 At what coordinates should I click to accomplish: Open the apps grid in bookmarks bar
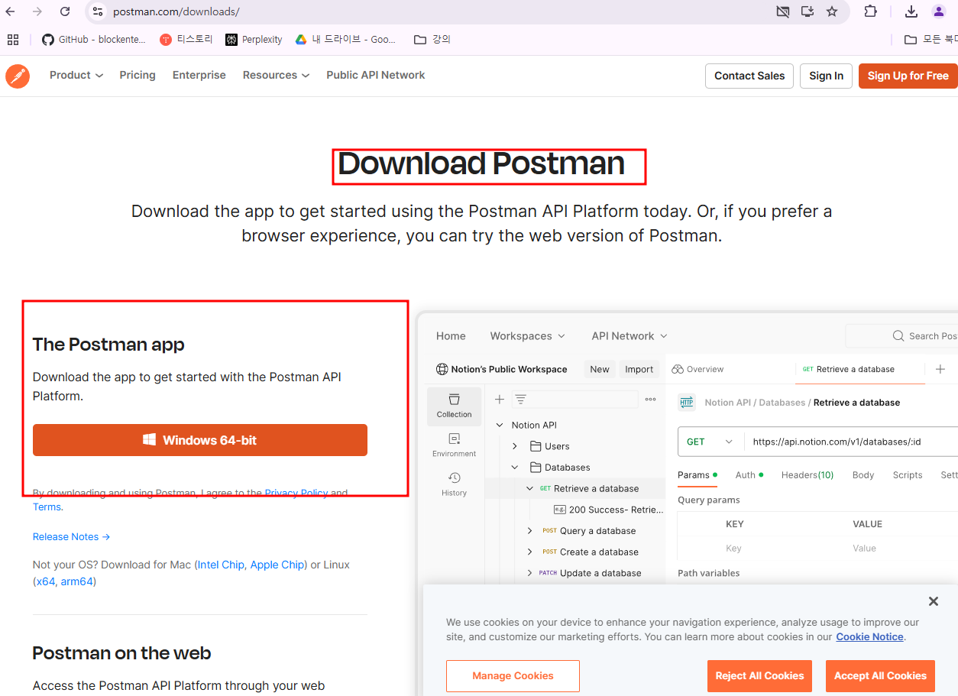(13, 40)
